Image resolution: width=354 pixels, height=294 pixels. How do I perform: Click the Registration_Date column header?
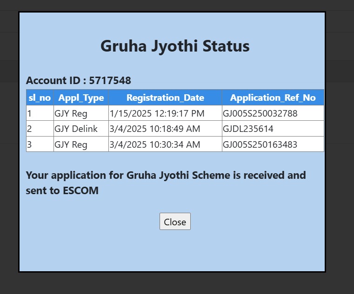pos(165,98)
